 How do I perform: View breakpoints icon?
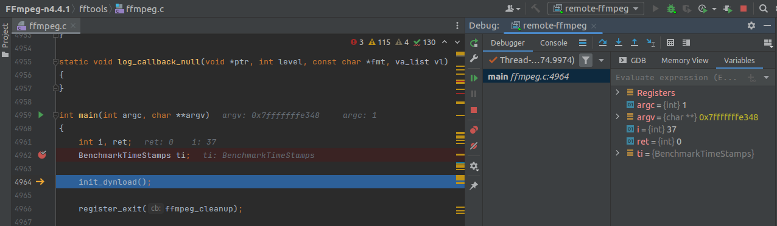tap(474, 129)
